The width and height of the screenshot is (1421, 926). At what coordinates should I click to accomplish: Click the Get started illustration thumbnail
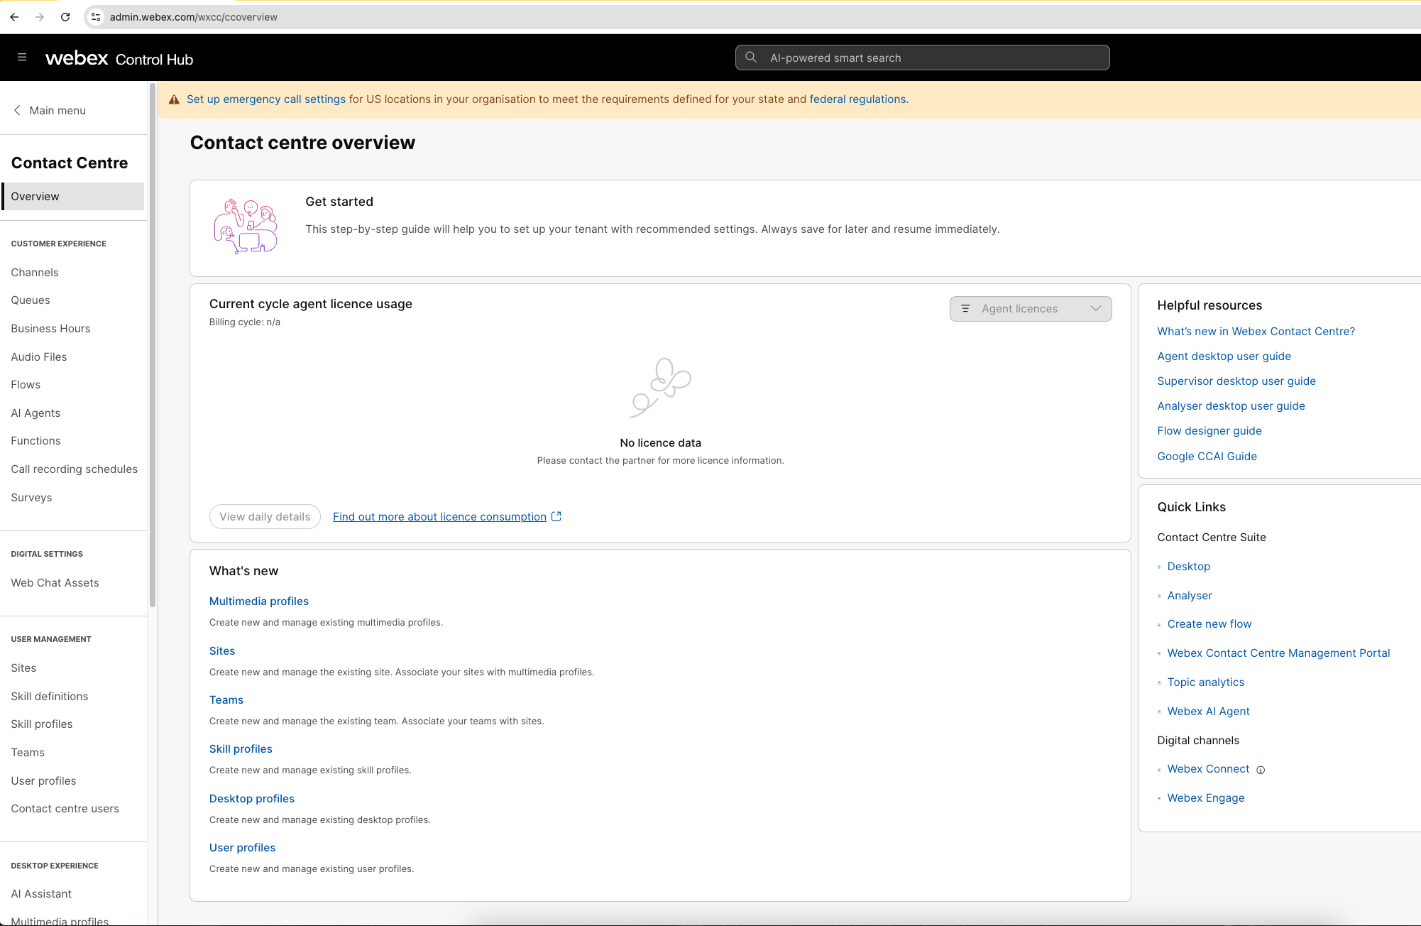[246, 227]
